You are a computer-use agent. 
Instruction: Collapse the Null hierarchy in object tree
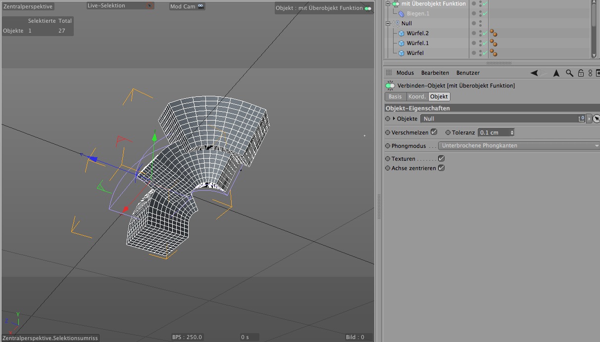tap(389, 24)
